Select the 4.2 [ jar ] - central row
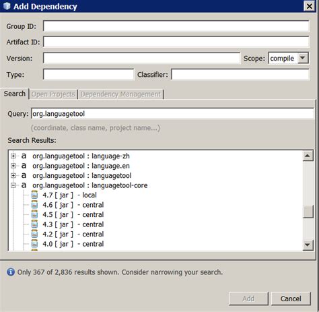The image size is (319, 312). click(73, 234)
